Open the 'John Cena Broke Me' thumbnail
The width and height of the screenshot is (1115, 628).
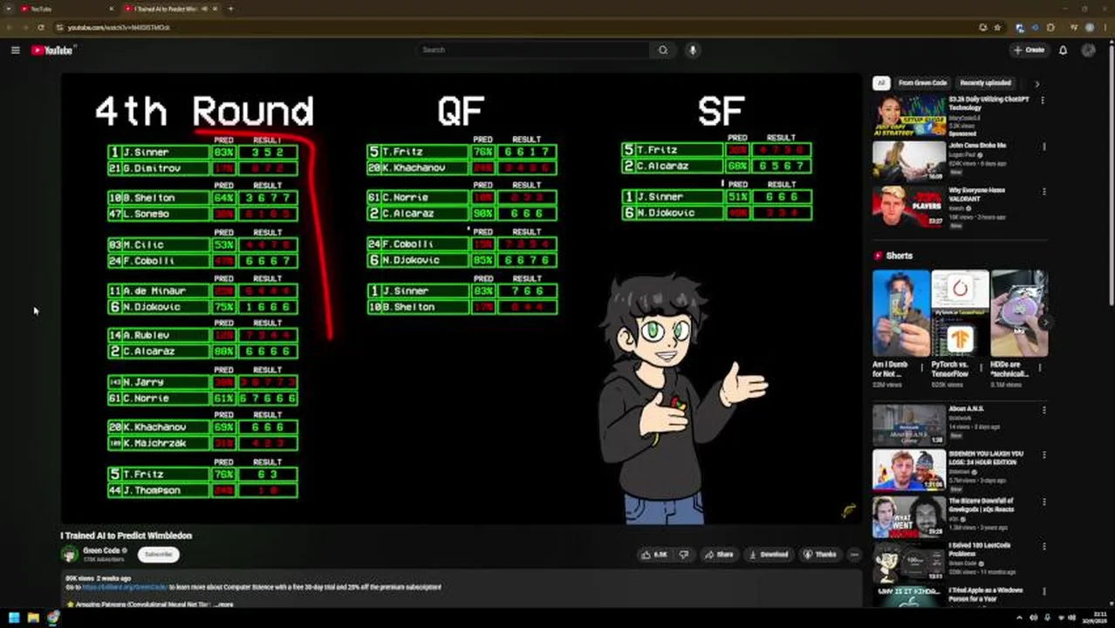coord(908,161)
